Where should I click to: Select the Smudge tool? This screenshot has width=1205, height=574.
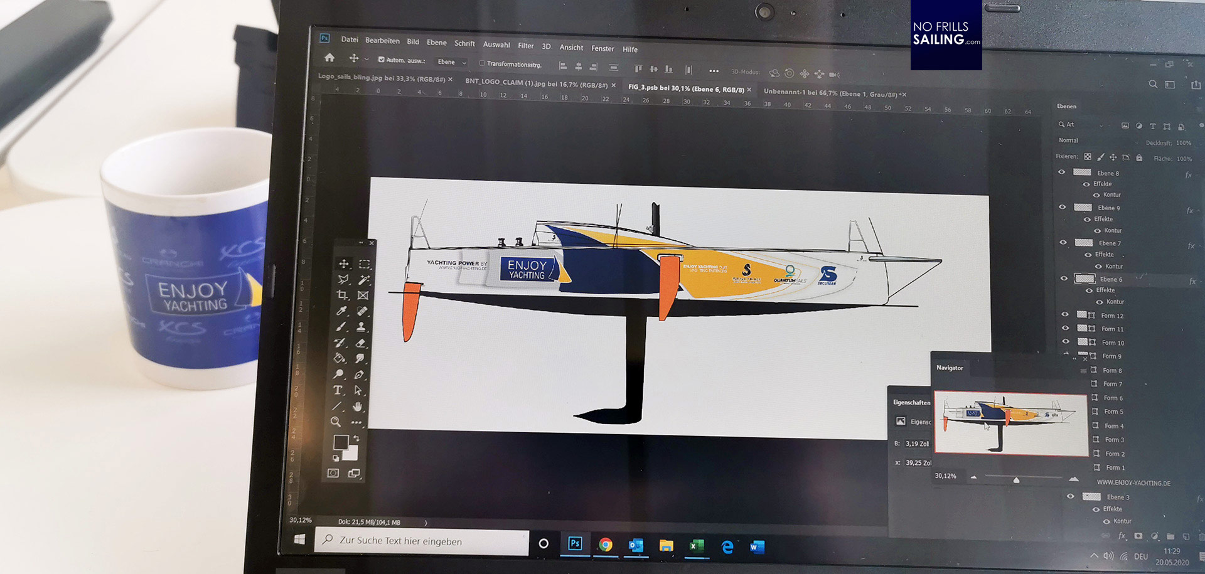[x=360, y=359]
